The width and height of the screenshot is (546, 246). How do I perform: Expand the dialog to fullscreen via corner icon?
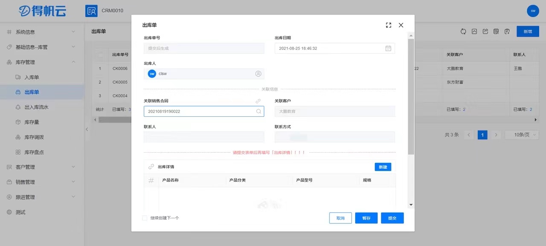388,25
